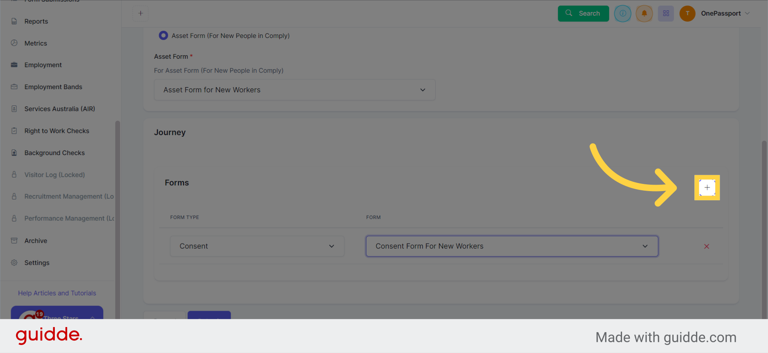Click the Recruitment Management lock icon
This screenshot has height=353, width=768.
click(x=14, y=196)
